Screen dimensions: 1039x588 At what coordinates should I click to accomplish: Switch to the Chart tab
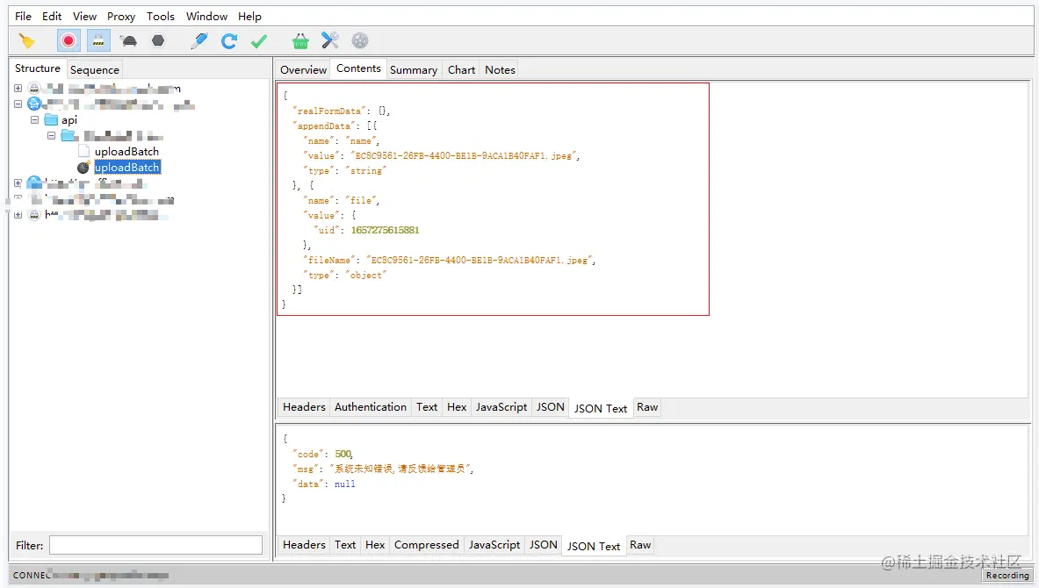[462, 69]
